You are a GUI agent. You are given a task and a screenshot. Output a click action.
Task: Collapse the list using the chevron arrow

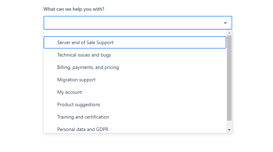225,23
